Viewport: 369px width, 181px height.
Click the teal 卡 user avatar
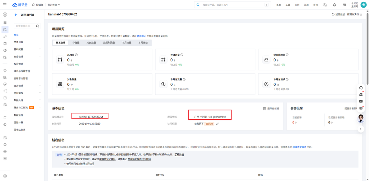pos(363,5)
